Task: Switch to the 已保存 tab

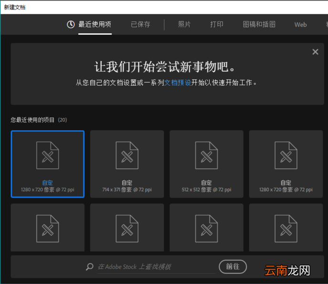Action: (140, 24)
